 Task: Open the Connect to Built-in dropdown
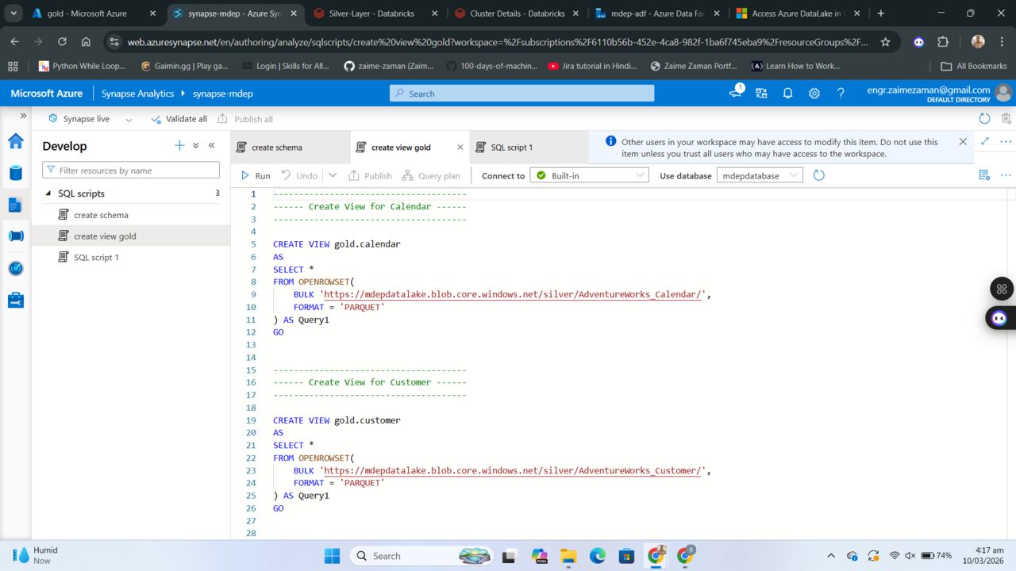click(x=589, y=175)
